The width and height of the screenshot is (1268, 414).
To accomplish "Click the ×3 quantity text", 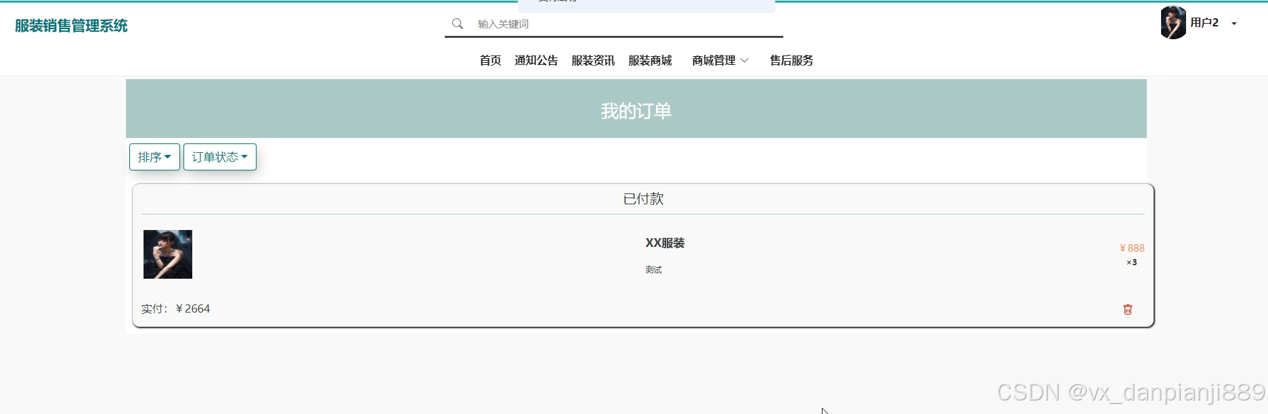I will tap(1132, 262).
